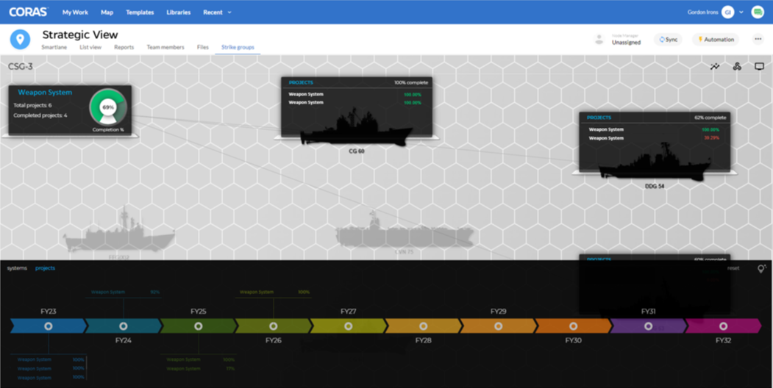
Task: Select the systems timeline filter
Action: pyautogui.click(x=17, y=268)
